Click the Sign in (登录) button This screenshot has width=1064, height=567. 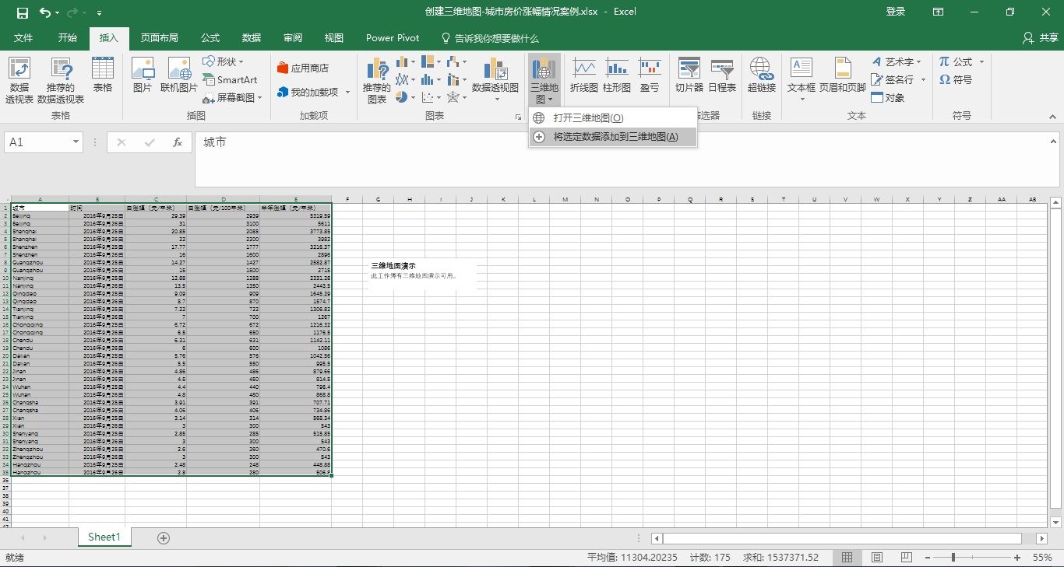tap(896, 12)
